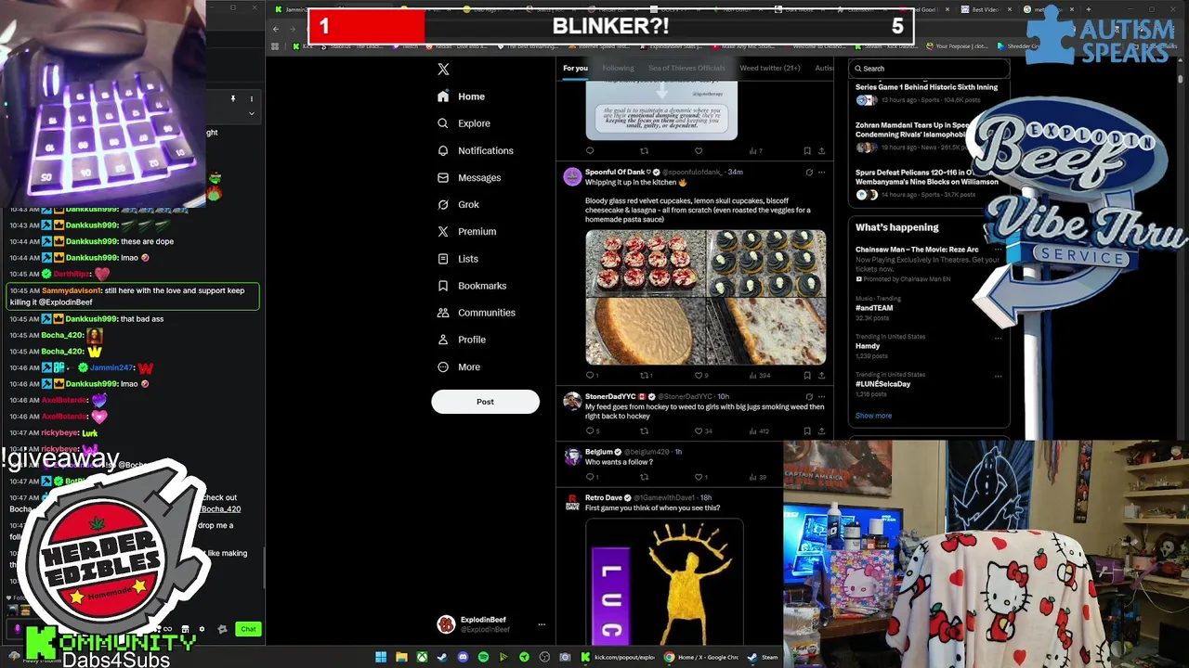Like the Spoonful Of Dank post

click(699, 376)
